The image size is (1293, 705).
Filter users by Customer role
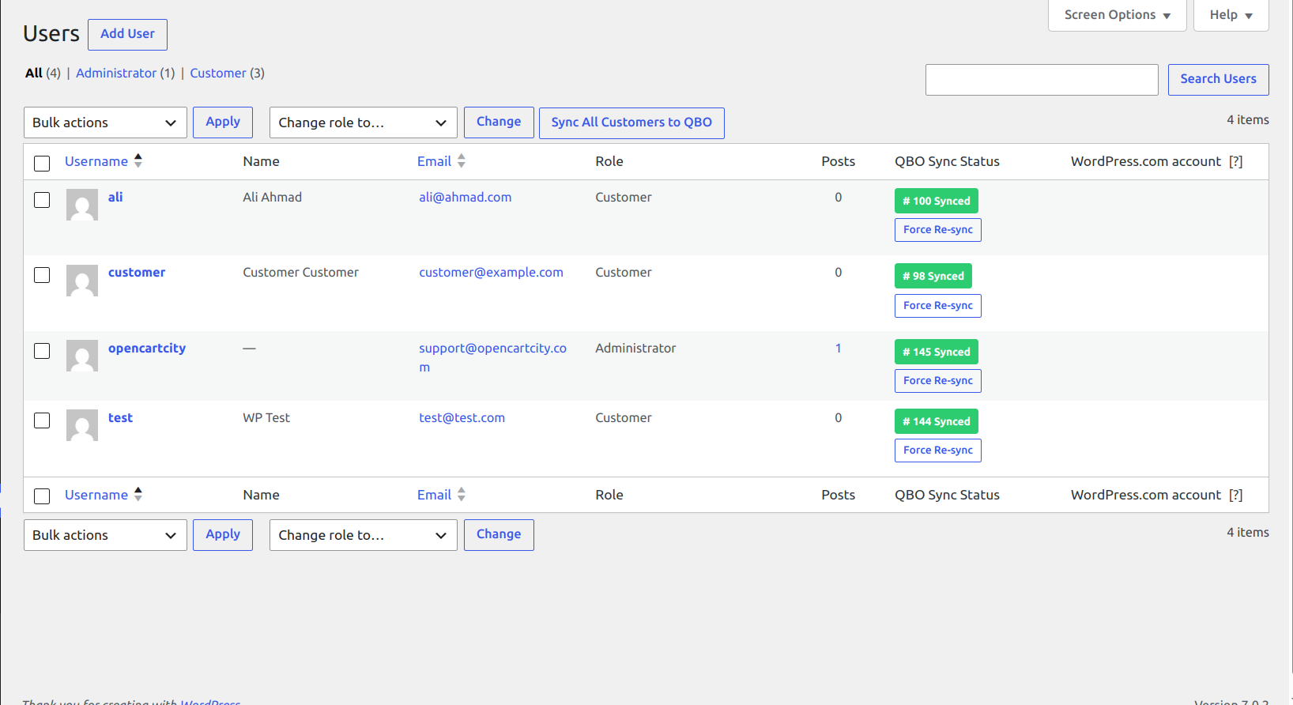[218, 73]
